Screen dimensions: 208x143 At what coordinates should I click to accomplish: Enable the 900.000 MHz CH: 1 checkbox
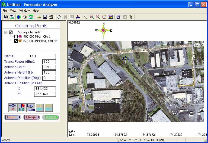click(16, 36)
